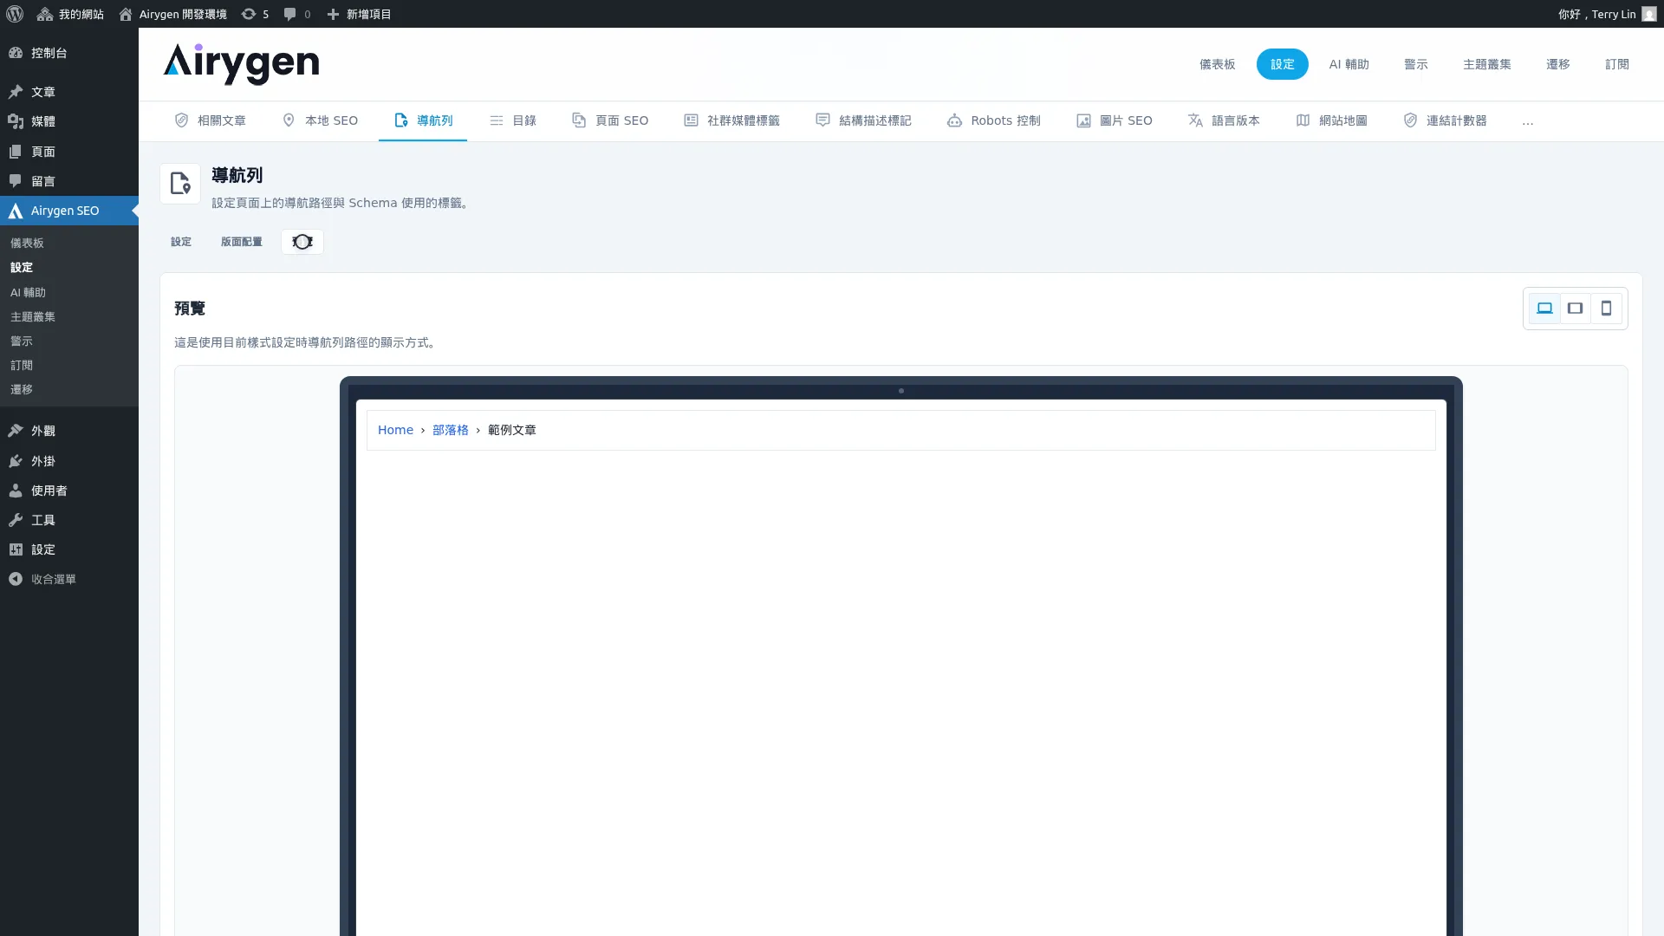Image resolution: width=1664 pixels, height=936 pixels.
Task: Switch to 結構描述標記 tab
Action: [x=863, y=120]
